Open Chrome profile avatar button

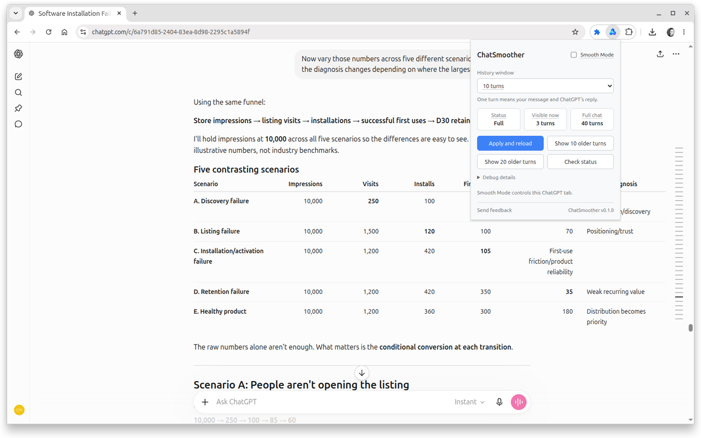point(670,32)
